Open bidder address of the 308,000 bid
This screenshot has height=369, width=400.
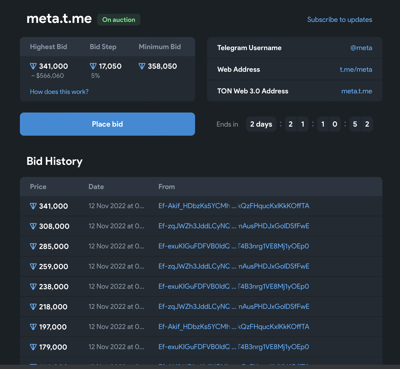click(234, 226)
